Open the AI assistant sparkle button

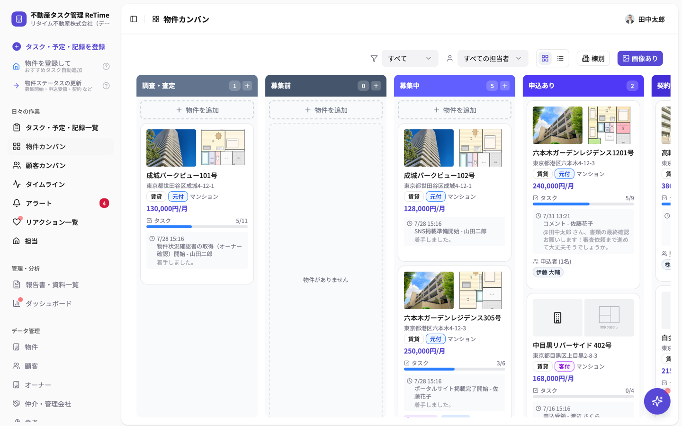(657, 401)
